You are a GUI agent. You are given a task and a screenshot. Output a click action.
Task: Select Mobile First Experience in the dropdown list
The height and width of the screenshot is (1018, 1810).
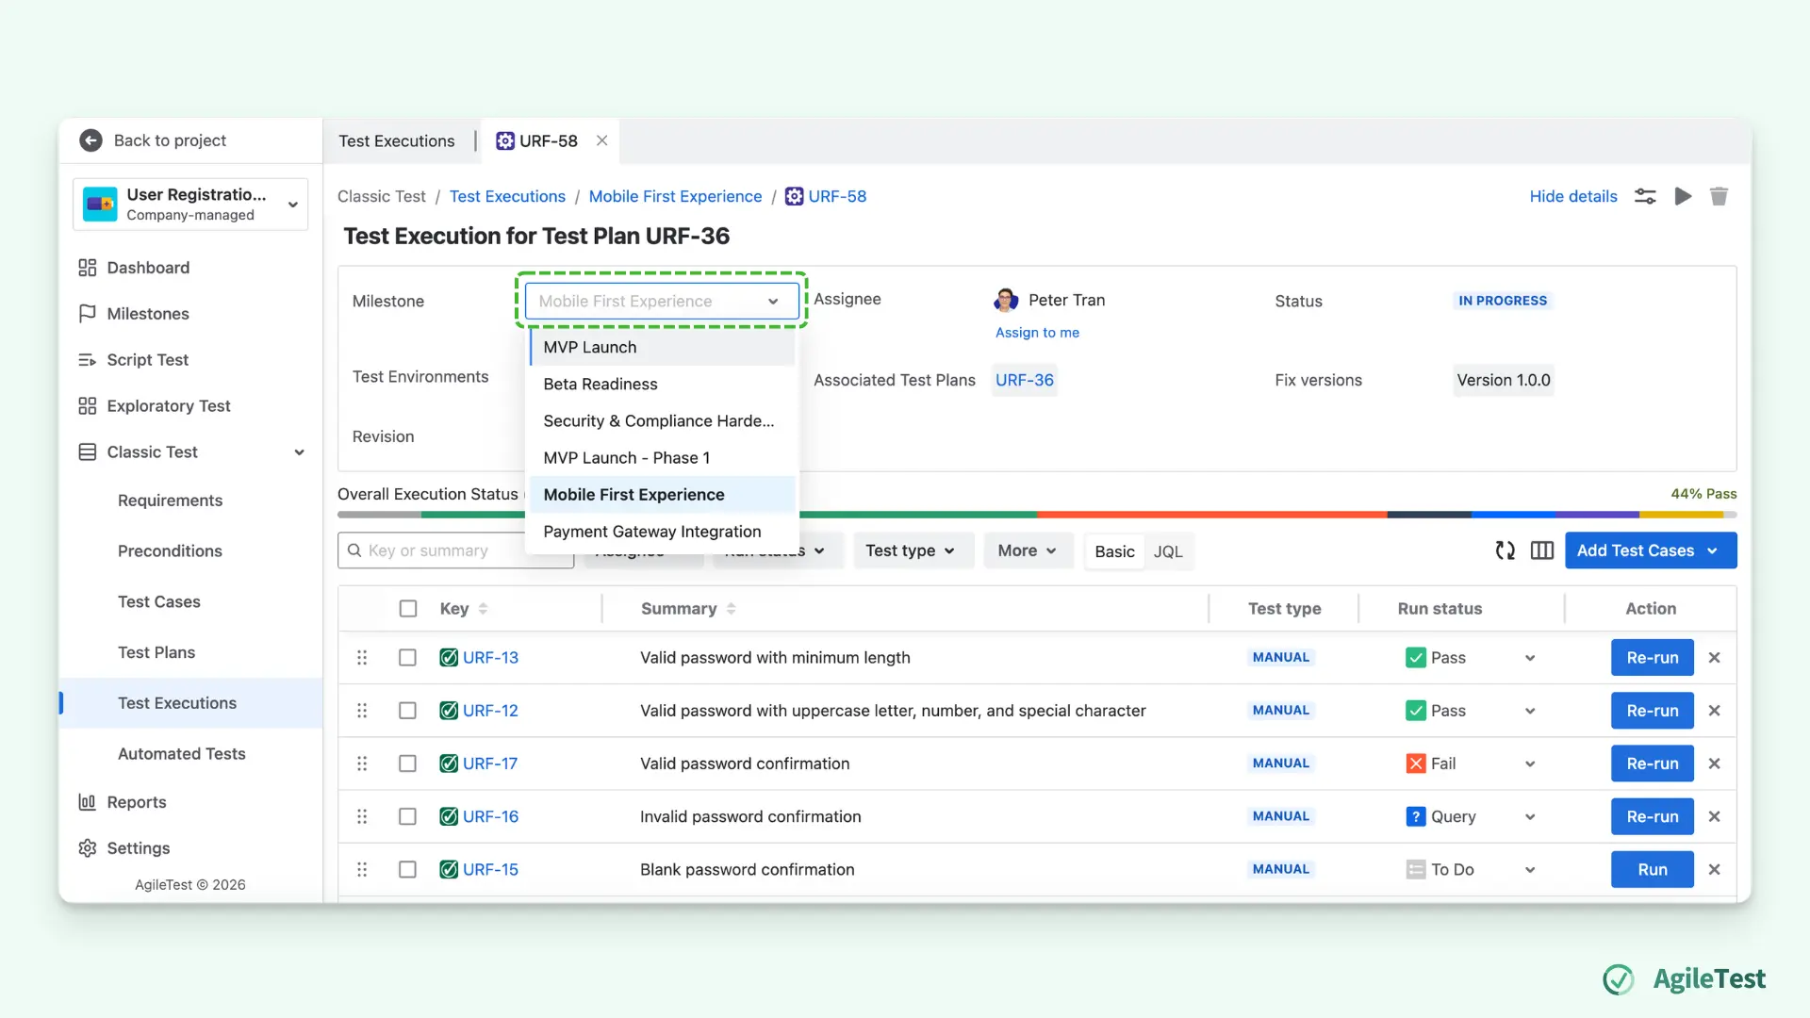pos(662,495)
